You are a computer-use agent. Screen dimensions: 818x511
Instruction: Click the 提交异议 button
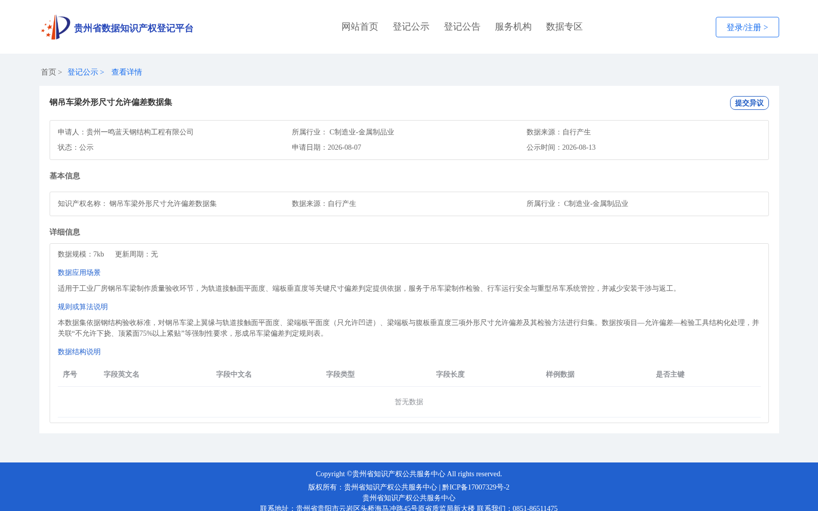(x=749, y=103)
